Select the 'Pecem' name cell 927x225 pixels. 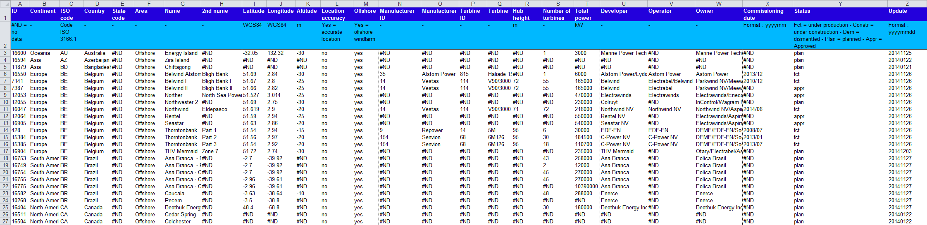(182, 201)
